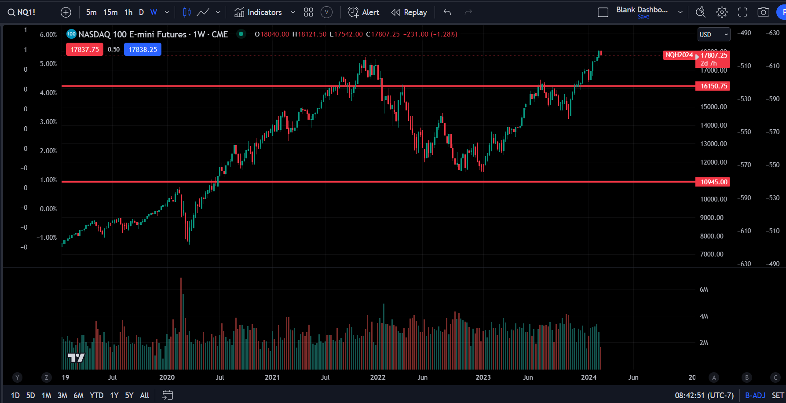Set date range to 5D
Image resolution: width=786 pixels, height=403 pixels.
point(30,396)
